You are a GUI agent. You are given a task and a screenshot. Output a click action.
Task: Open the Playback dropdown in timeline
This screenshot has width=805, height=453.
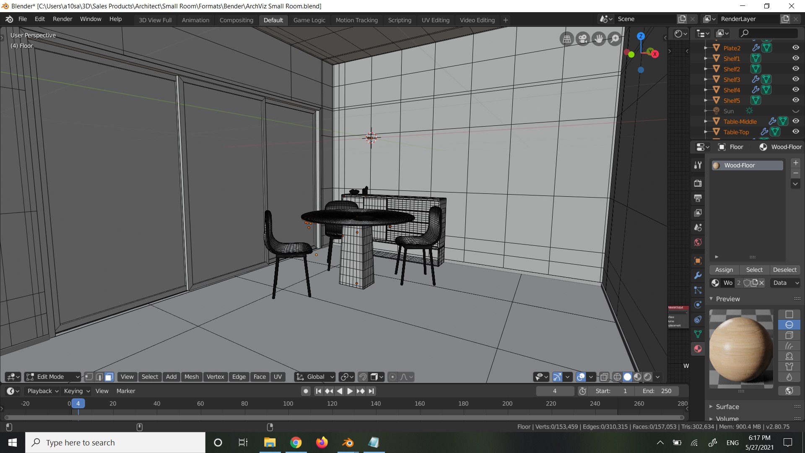[43, 391]
